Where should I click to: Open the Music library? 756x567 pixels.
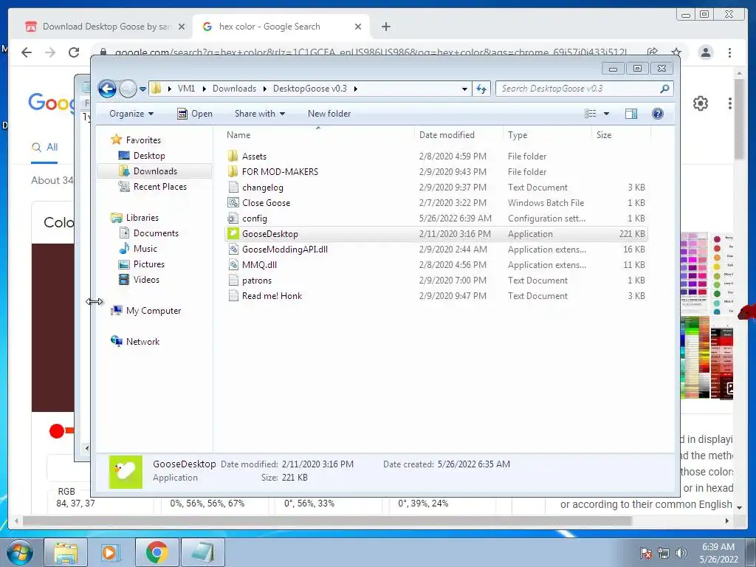tap(138, 248)
